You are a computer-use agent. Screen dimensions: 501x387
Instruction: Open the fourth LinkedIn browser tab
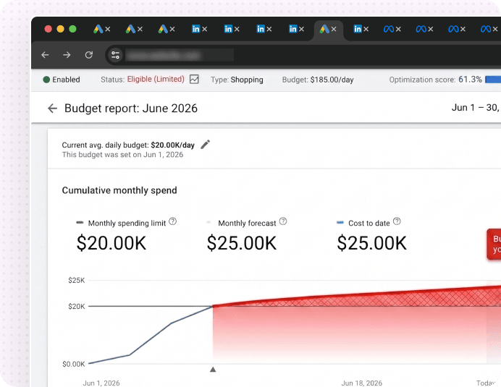293,29
